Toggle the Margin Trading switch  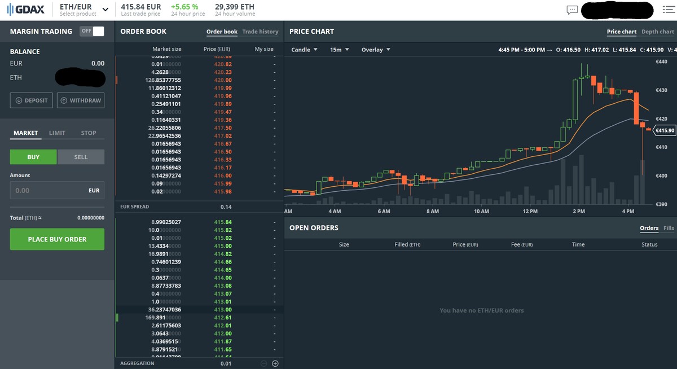tap(92, 32)
